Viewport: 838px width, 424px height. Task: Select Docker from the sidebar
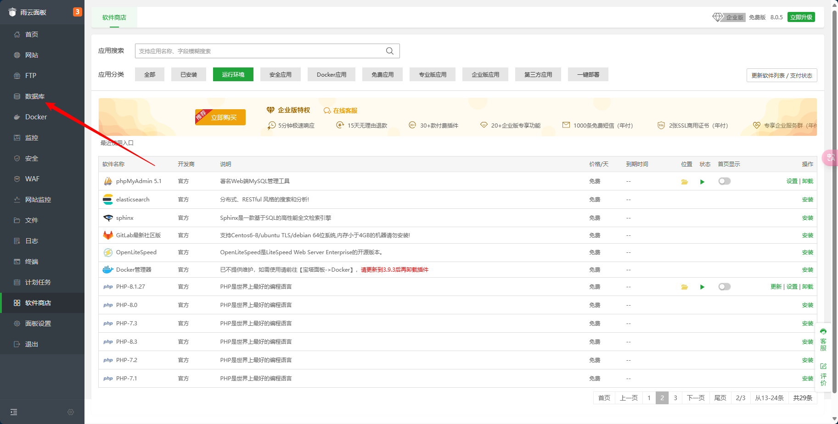pos(35,117)
